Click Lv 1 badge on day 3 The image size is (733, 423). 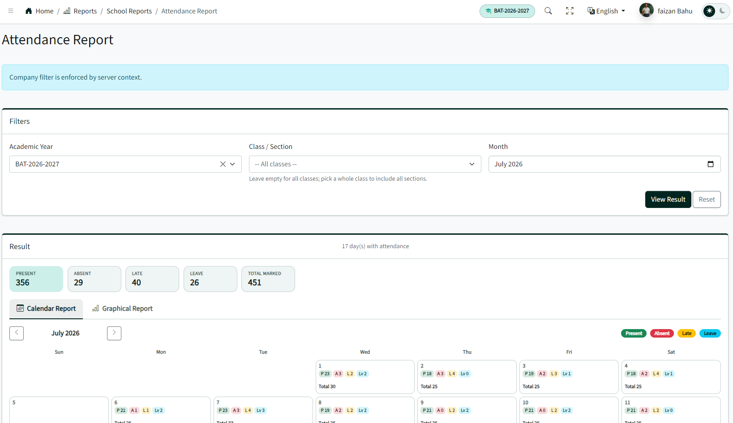pyautogui.click(x=567, y=374)
